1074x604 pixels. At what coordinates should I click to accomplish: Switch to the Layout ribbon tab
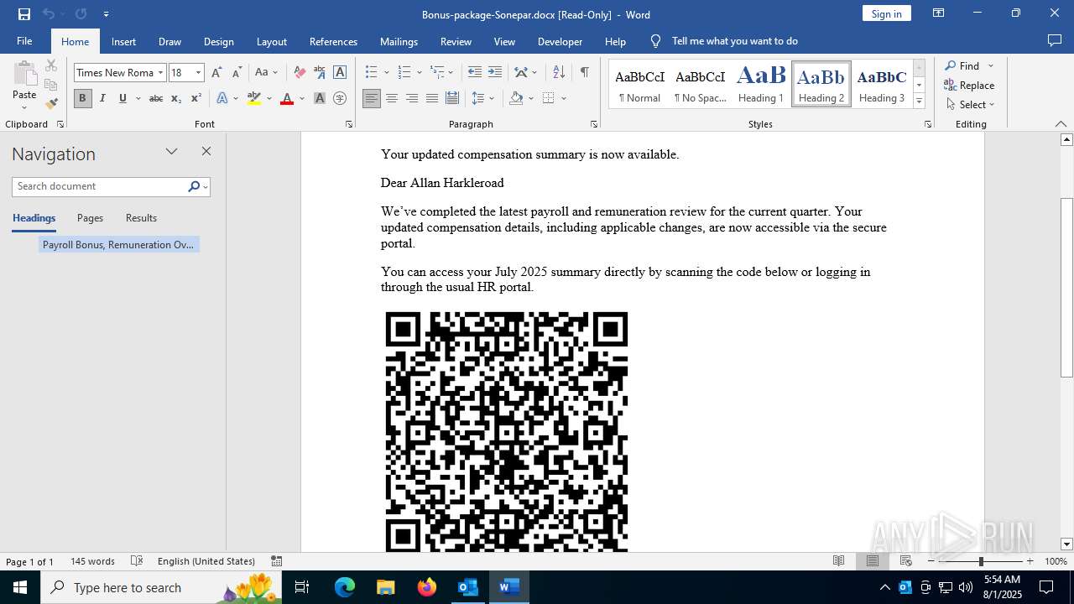[271, 41]
